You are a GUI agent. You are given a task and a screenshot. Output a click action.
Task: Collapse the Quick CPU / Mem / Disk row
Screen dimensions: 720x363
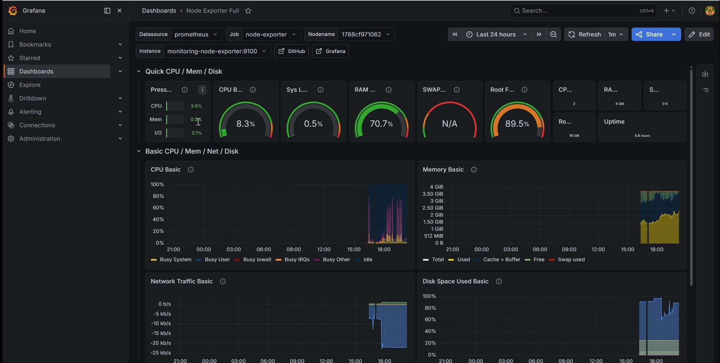click(x=139, y=72)
